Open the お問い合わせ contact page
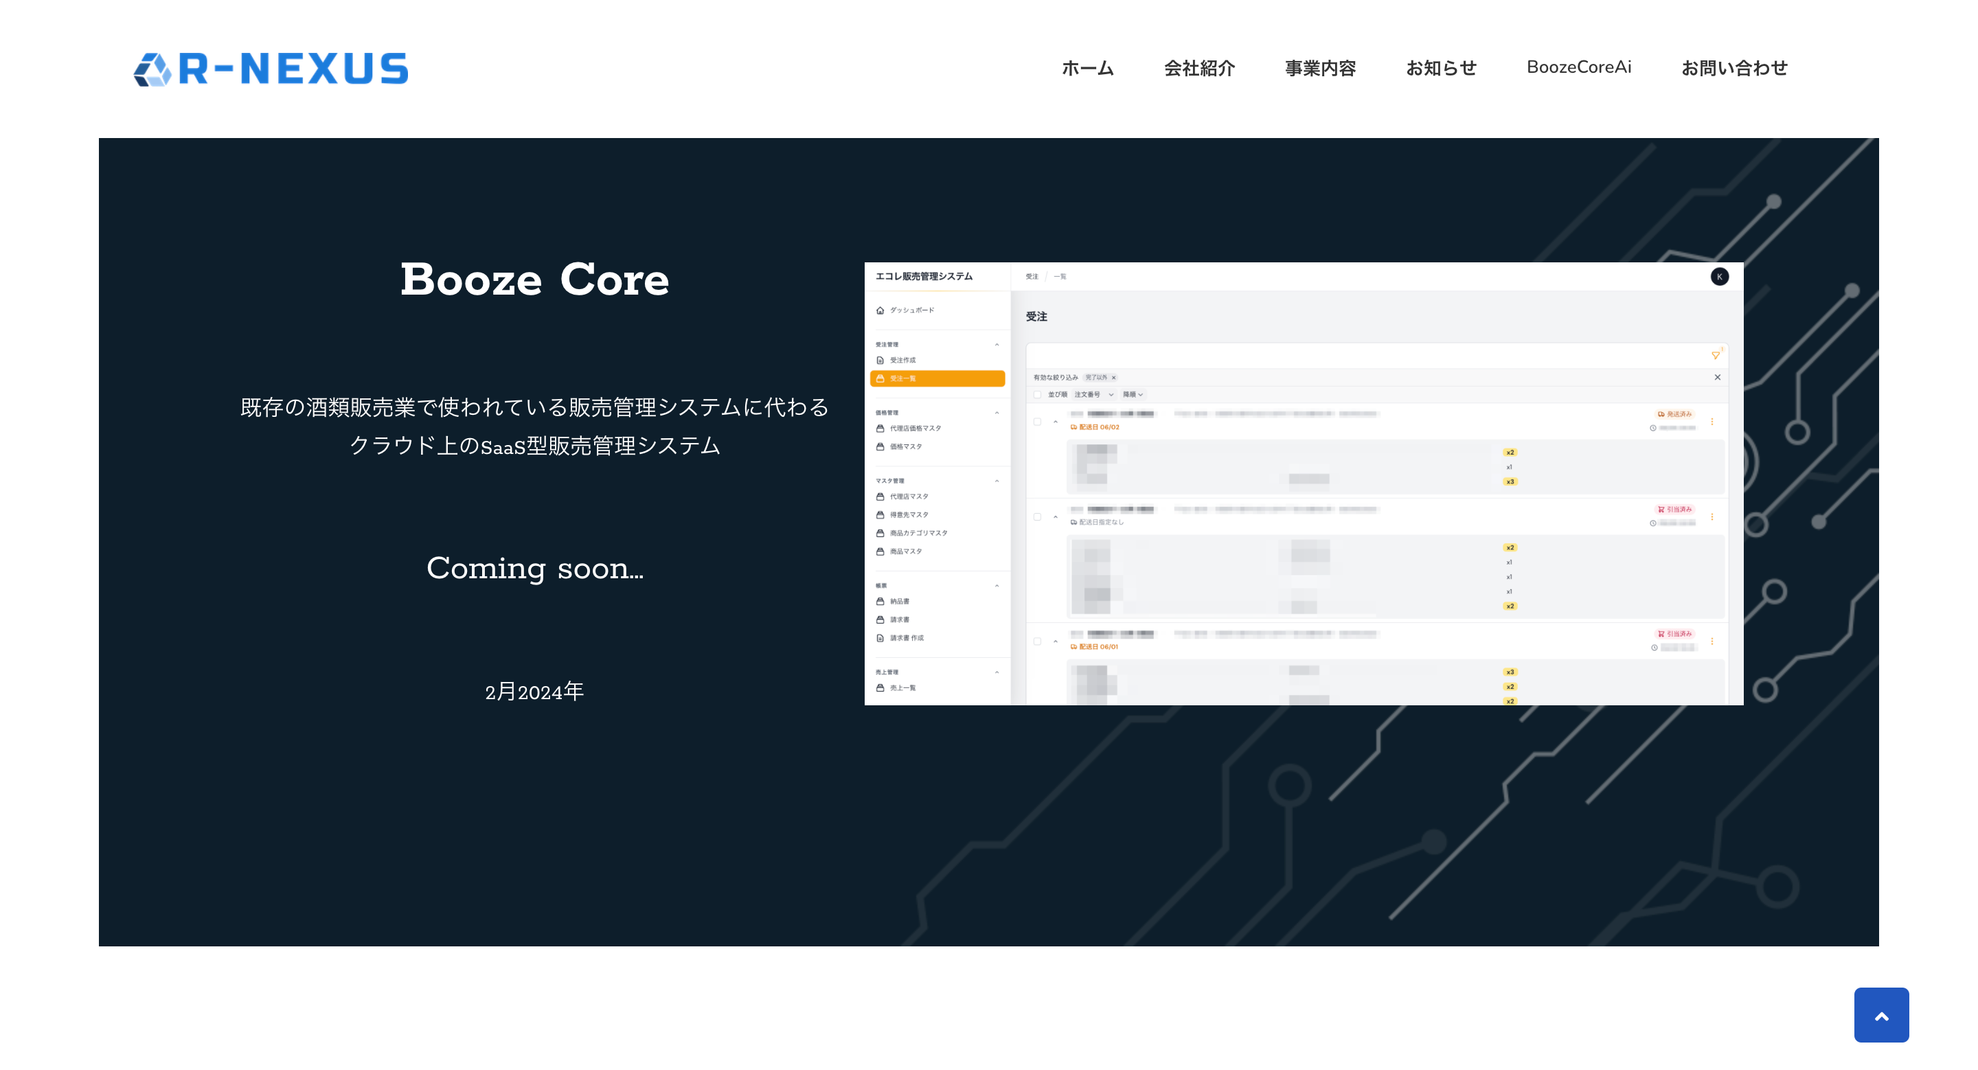Image resolution: width=1978 pixels, height=1070 pixels. 1733,68
